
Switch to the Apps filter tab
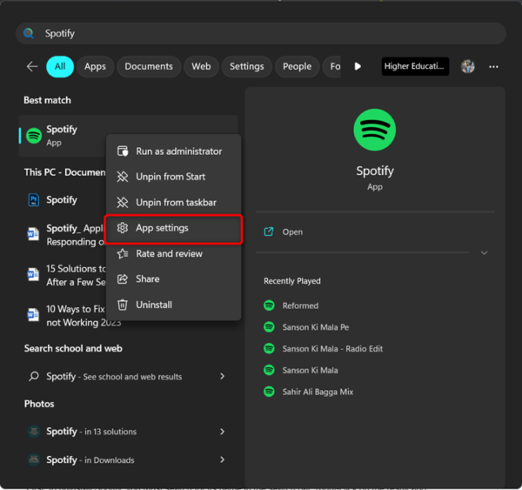click(x=95, y=66)
